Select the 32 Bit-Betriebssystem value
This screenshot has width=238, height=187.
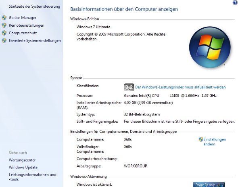(142, 114)
